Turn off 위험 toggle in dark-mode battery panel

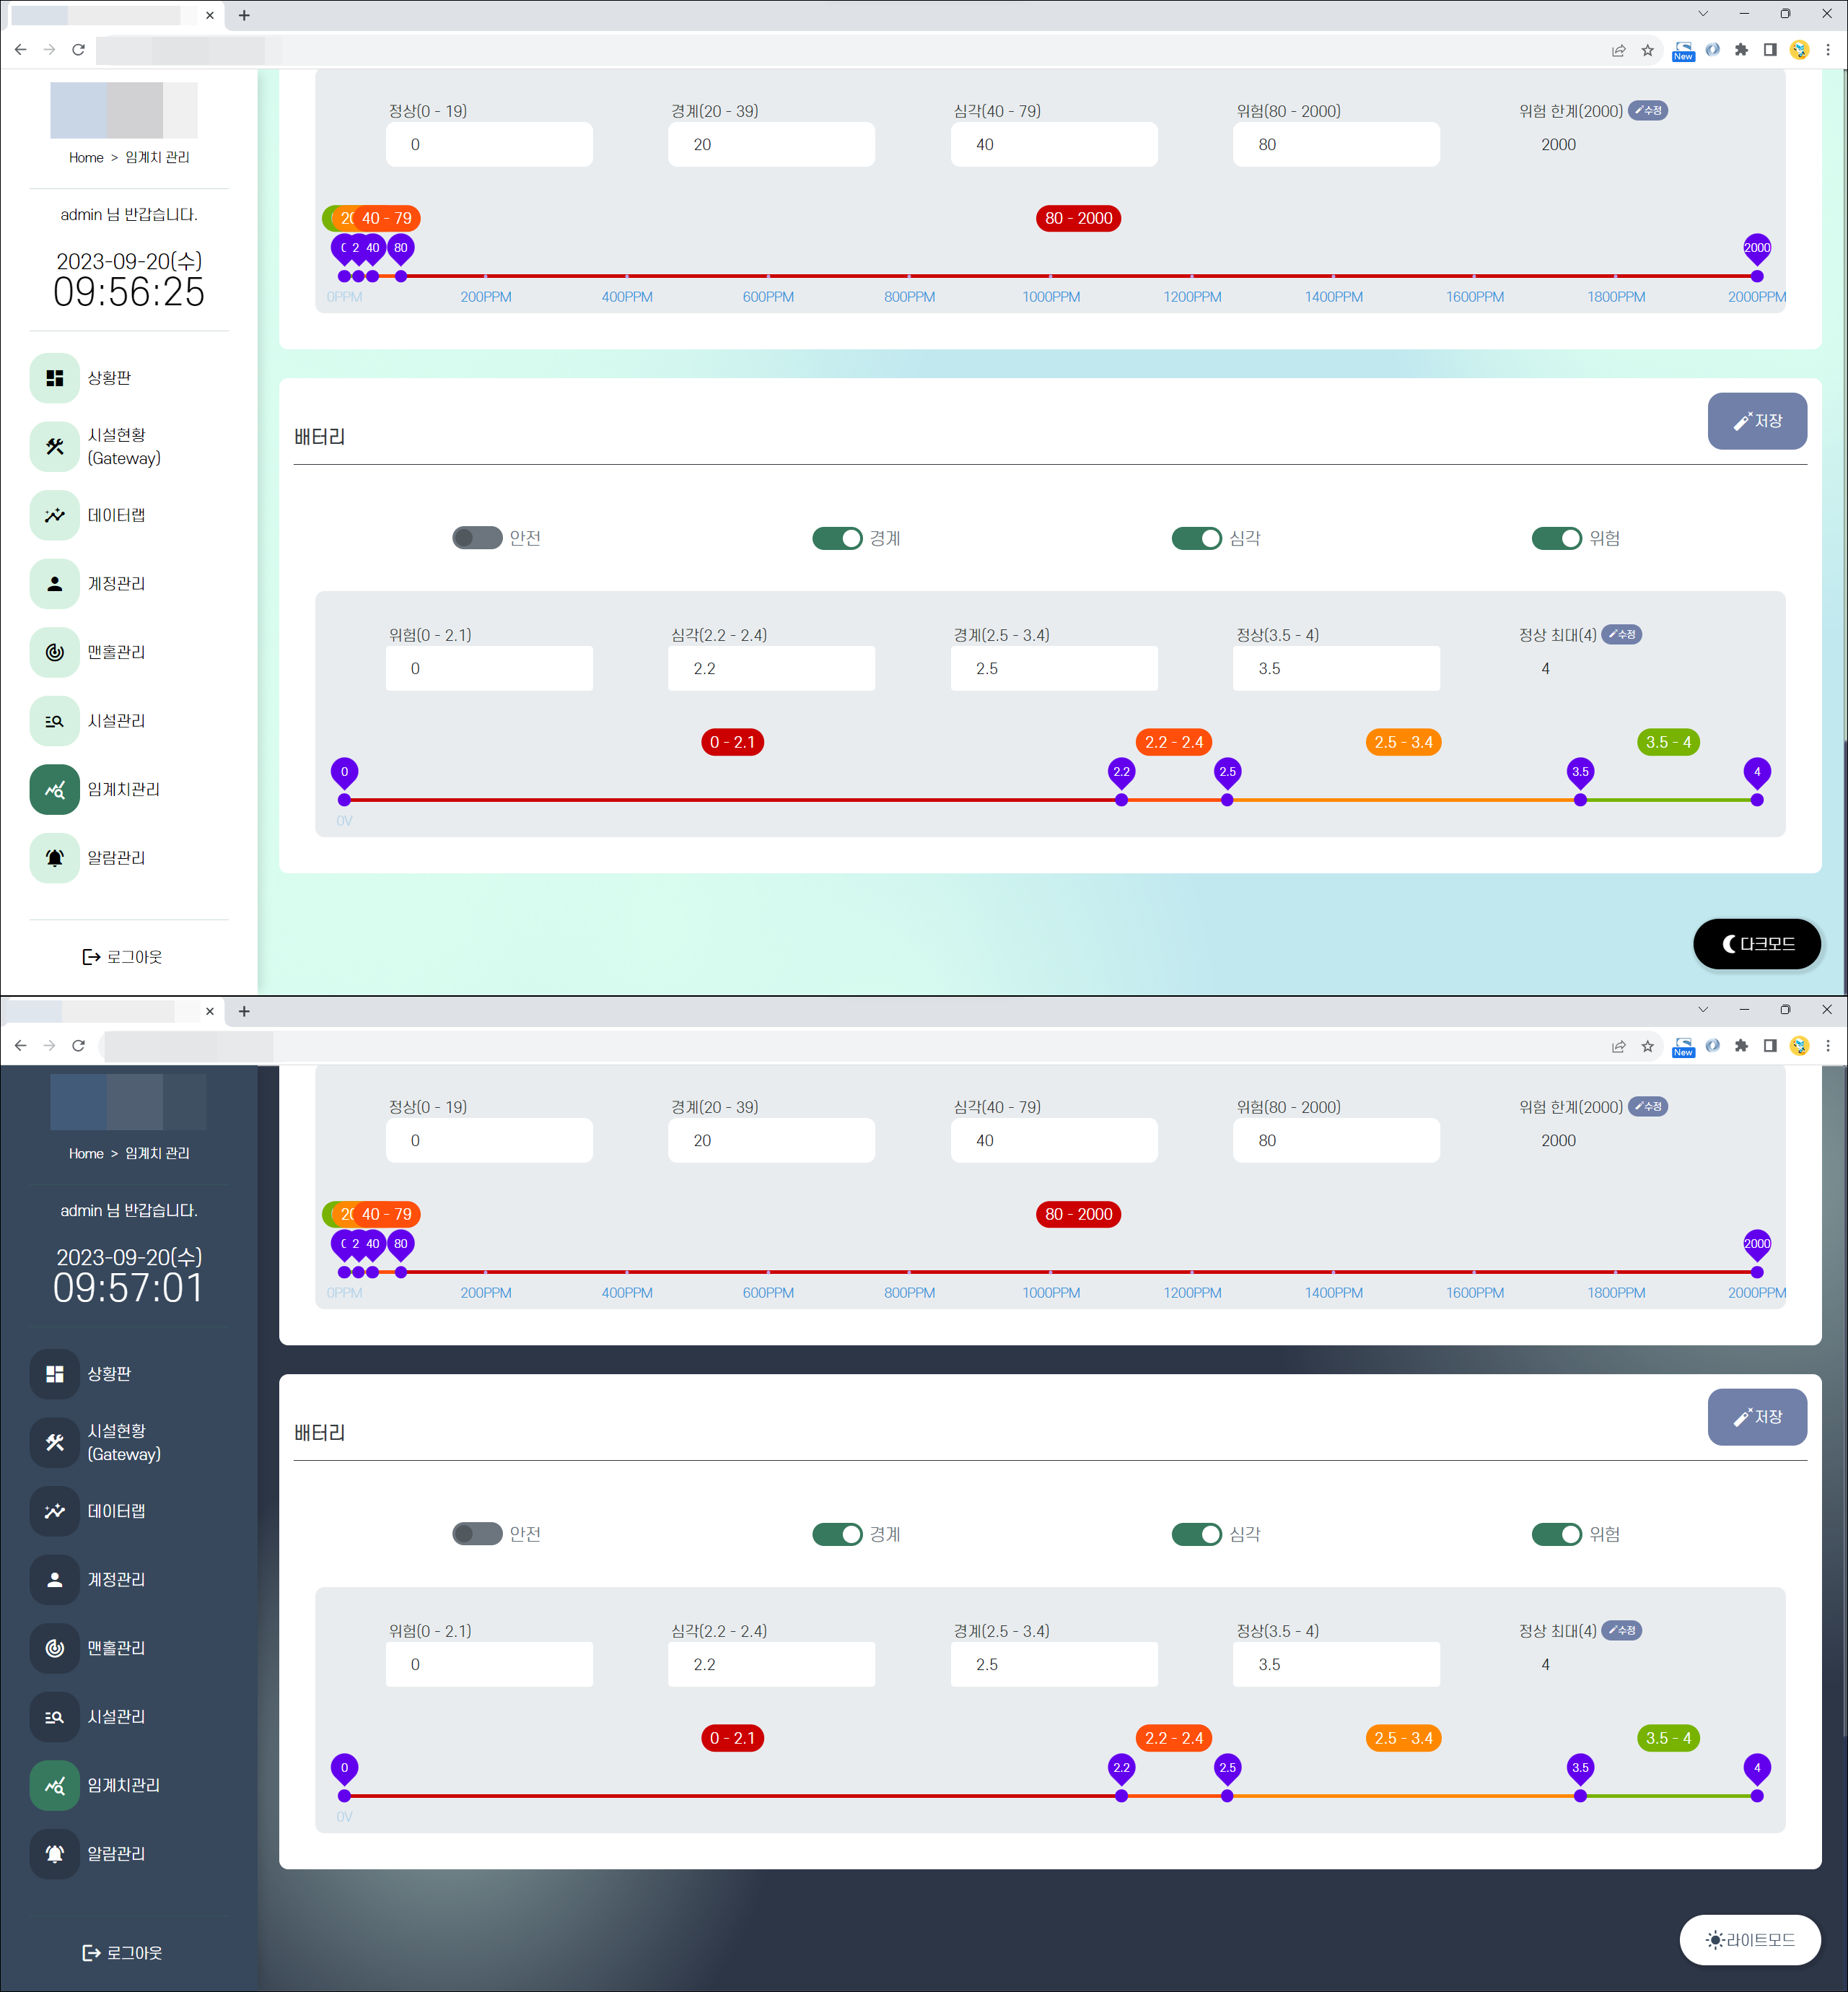click(1556, 1534)
